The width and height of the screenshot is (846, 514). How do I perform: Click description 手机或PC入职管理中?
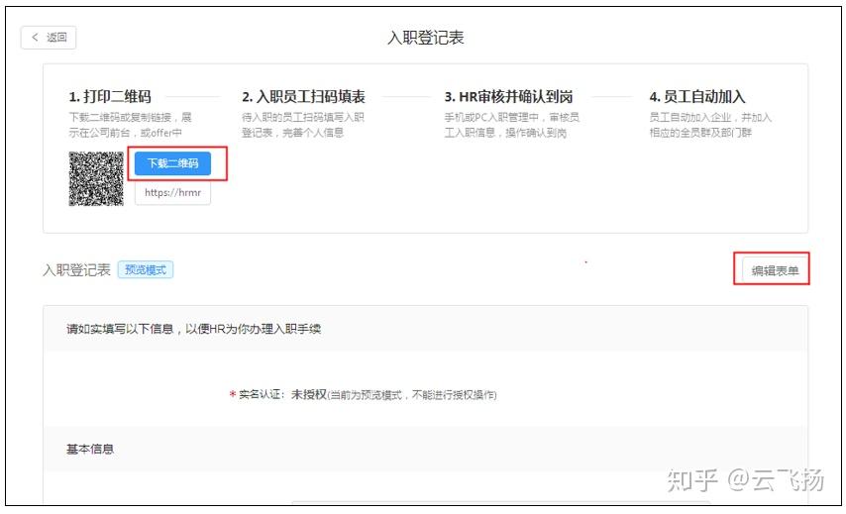(x=511, y=125)
